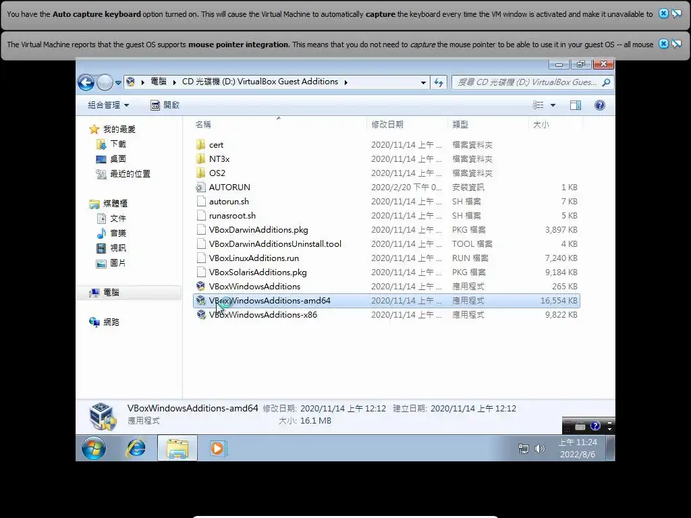Click the language bar help icon
The width and height of the screenshot is (691, 518).
point(595,426)
